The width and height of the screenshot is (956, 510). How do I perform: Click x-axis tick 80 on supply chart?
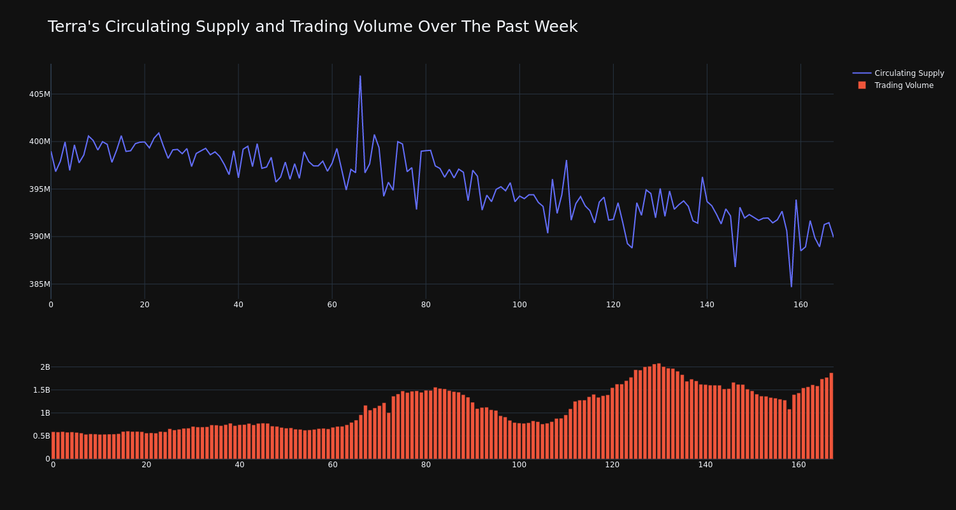426,305
